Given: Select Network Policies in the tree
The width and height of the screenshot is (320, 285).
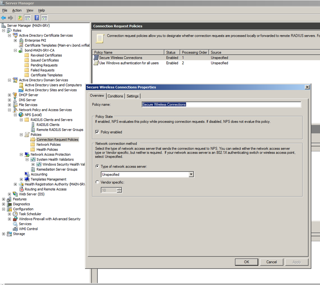Looking at the screenshot, I should pos(49,144).
